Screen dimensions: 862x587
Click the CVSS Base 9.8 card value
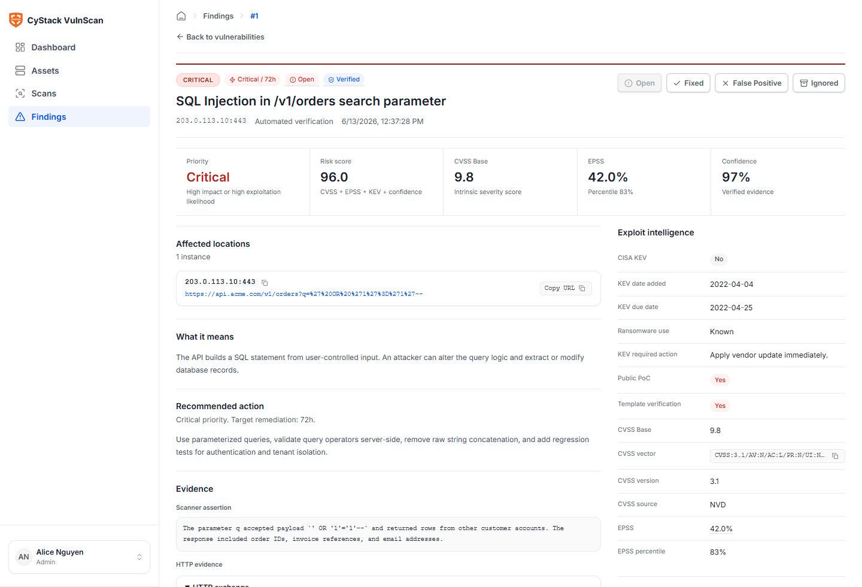click(x=464, y=177)
